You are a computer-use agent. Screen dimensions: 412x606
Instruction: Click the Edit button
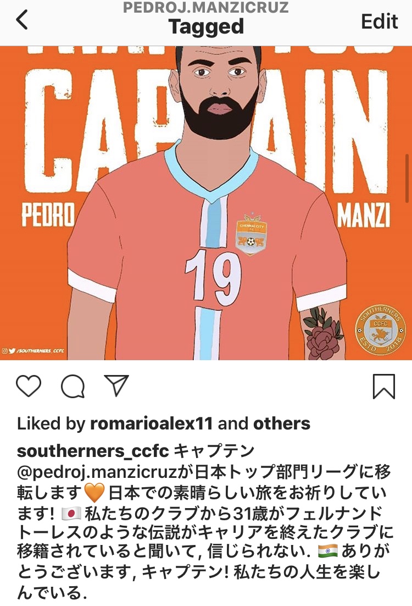pyautogui.click(x=379, y=21)
